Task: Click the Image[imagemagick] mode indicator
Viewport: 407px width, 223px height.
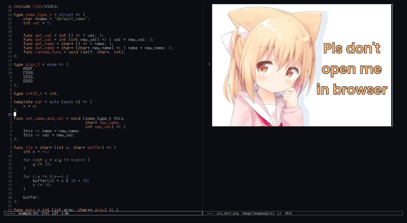Action: click(258, 213)
